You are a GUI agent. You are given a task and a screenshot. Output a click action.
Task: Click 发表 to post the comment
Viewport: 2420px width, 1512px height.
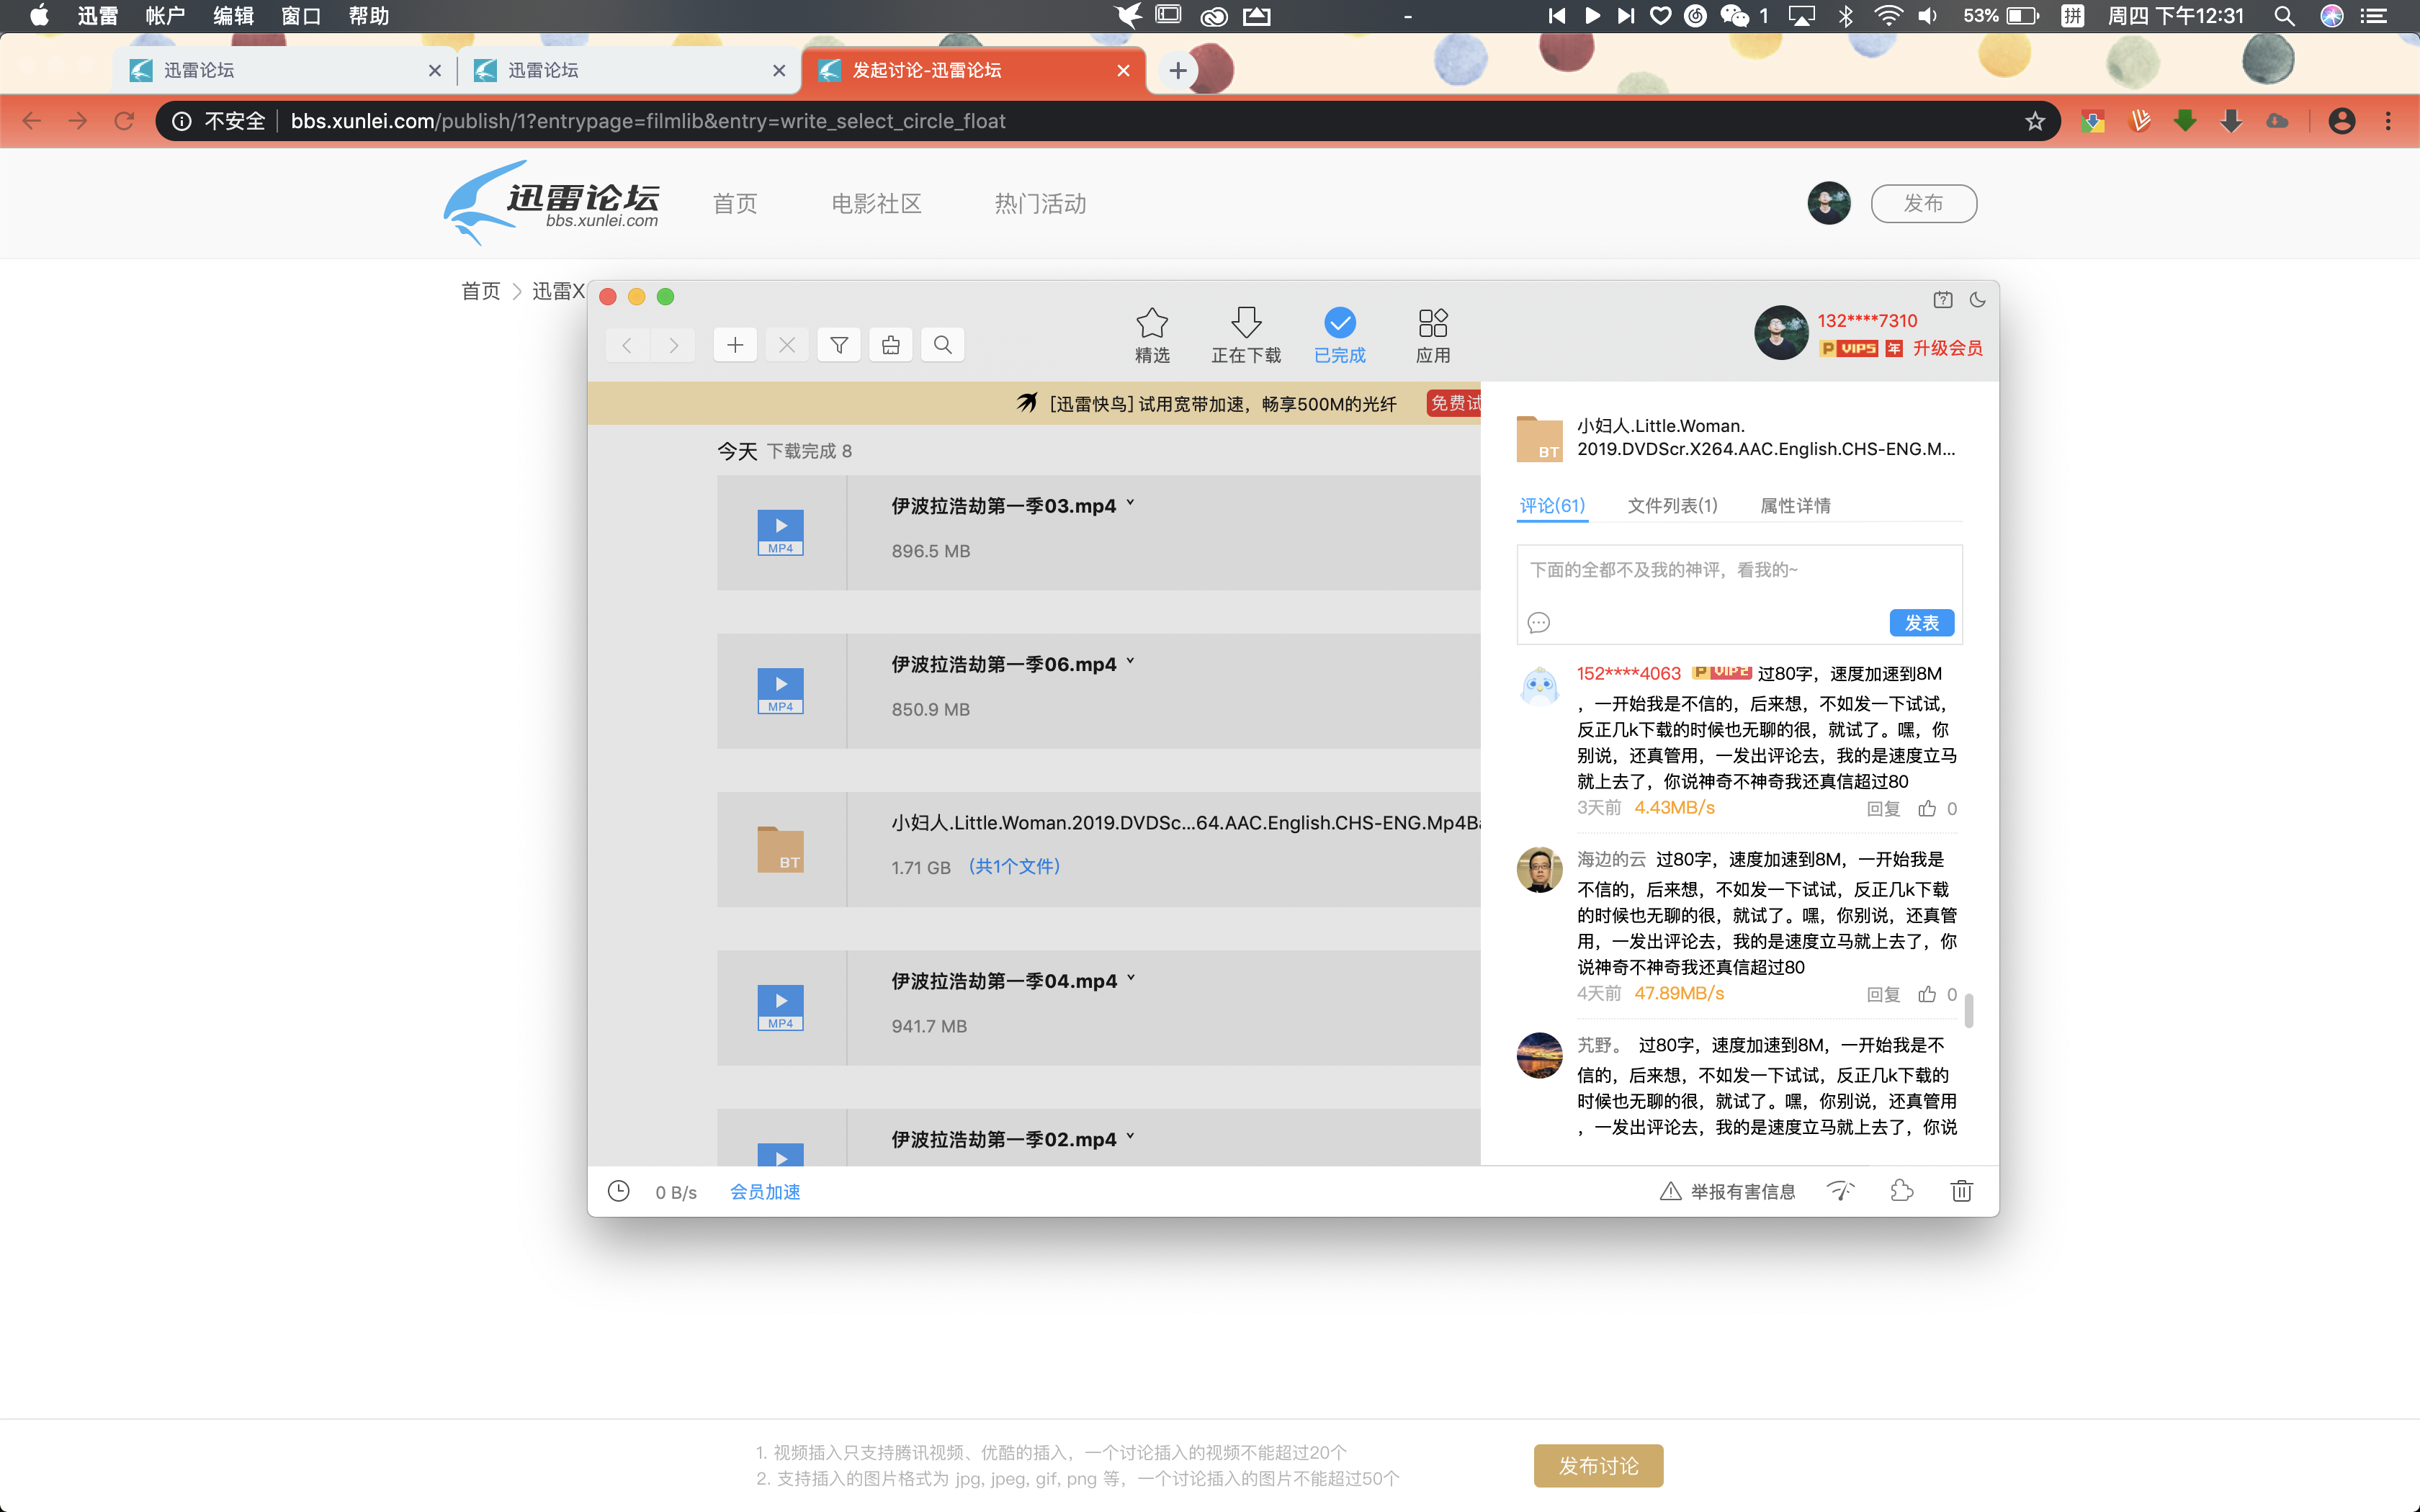tap(1920, 622)
